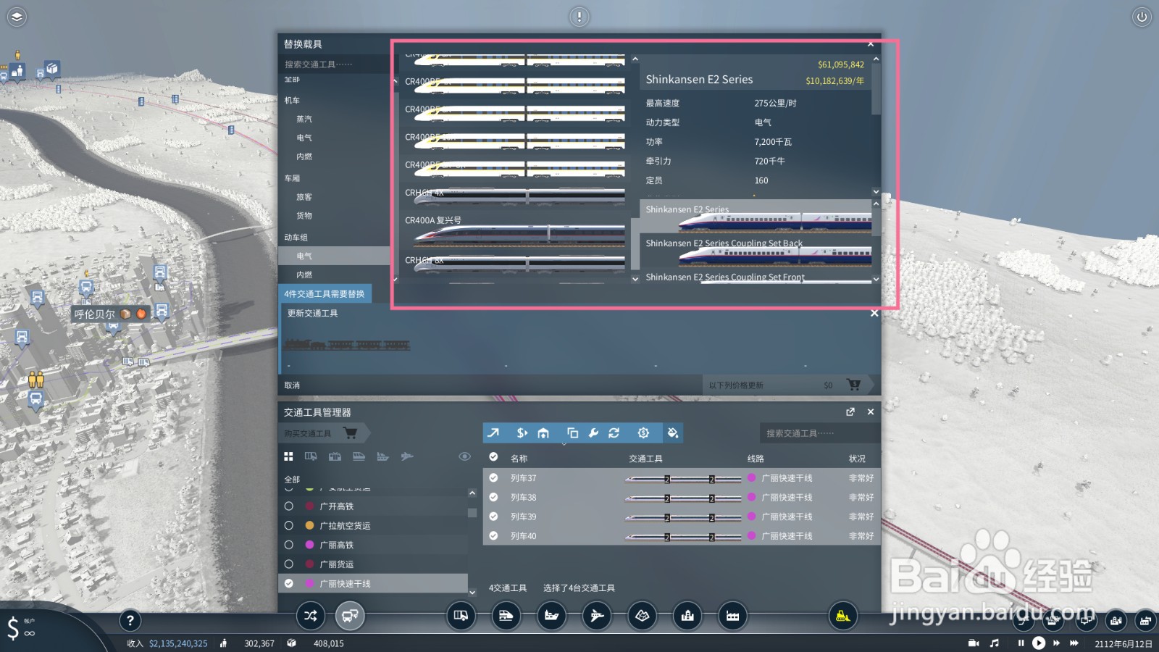
Task: Open the airport plane construction button
Action: coord(597,616)
